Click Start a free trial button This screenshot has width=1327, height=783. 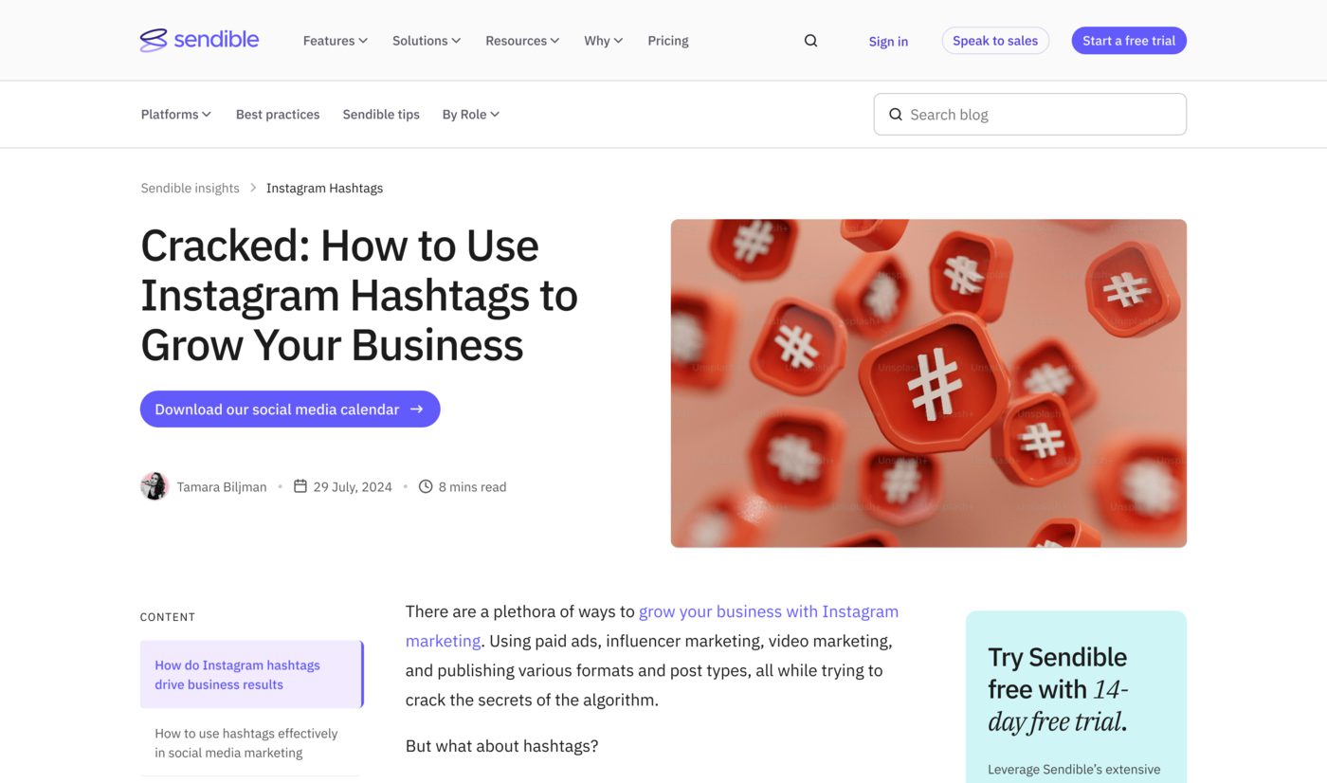point(1129,41)
